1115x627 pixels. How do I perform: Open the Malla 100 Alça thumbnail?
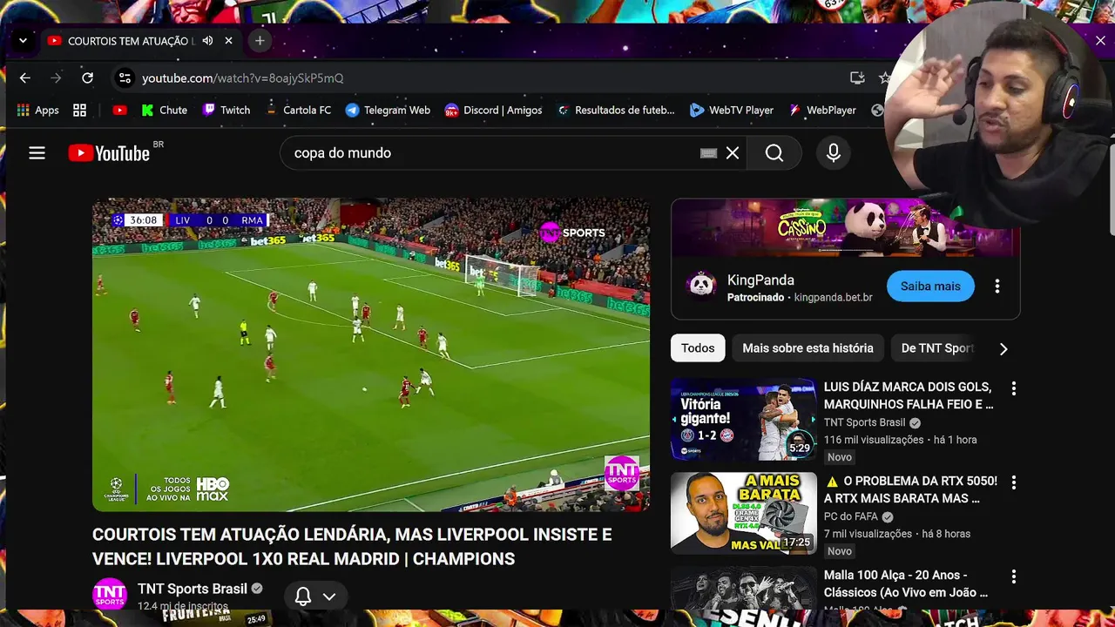click(744, 588)
